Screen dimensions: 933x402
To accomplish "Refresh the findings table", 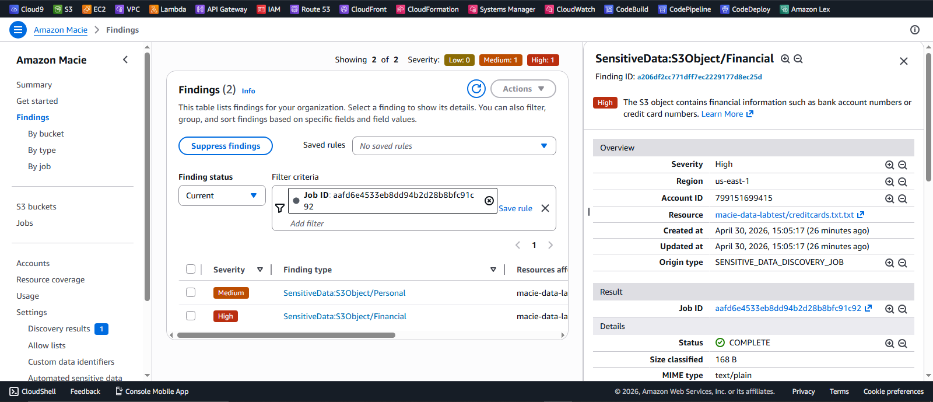I will (x=476, y=89).
